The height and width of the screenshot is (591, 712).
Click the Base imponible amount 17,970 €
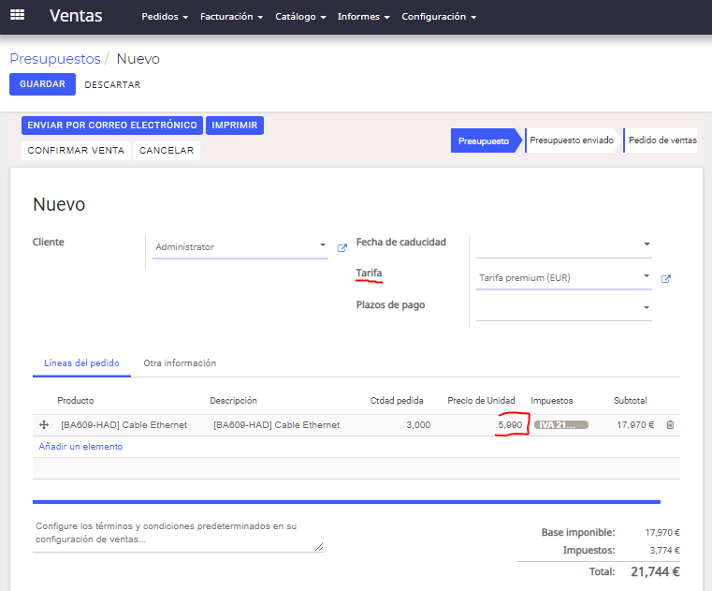click(x=662, y=532)
